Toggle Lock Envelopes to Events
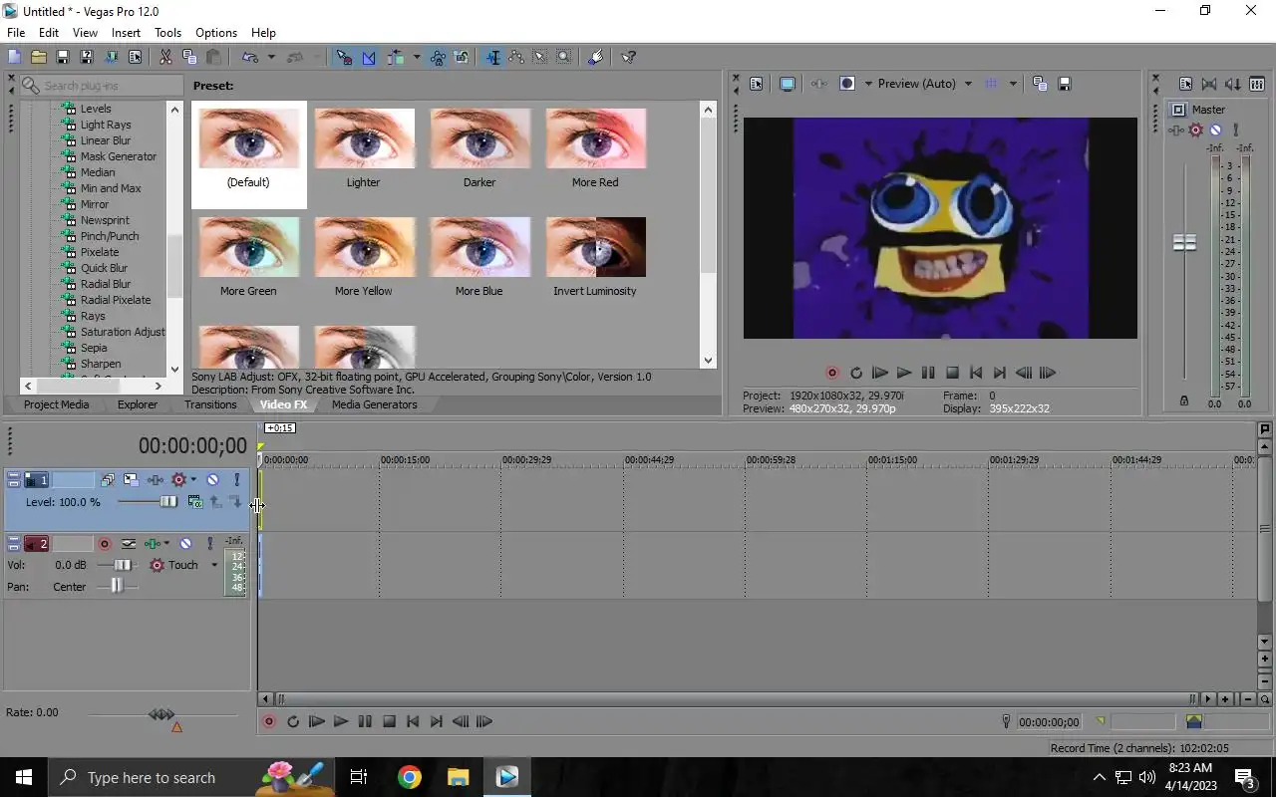Viewport: 1276px width, 797px height. click(x=438, y=58)
